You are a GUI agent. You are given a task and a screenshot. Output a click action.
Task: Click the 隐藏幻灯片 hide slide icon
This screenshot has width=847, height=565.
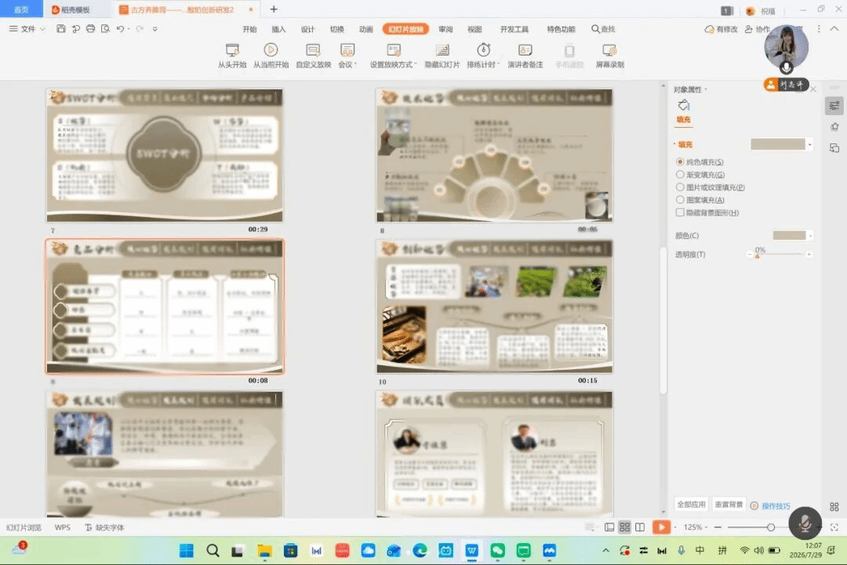tap(442, 51)
